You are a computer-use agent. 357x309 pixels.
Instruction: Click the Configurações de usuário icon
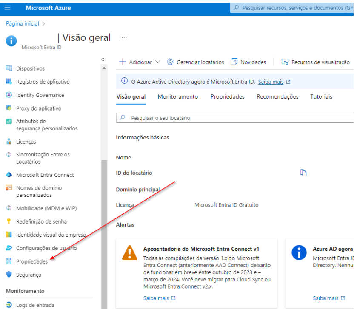(x=9, y=248)
